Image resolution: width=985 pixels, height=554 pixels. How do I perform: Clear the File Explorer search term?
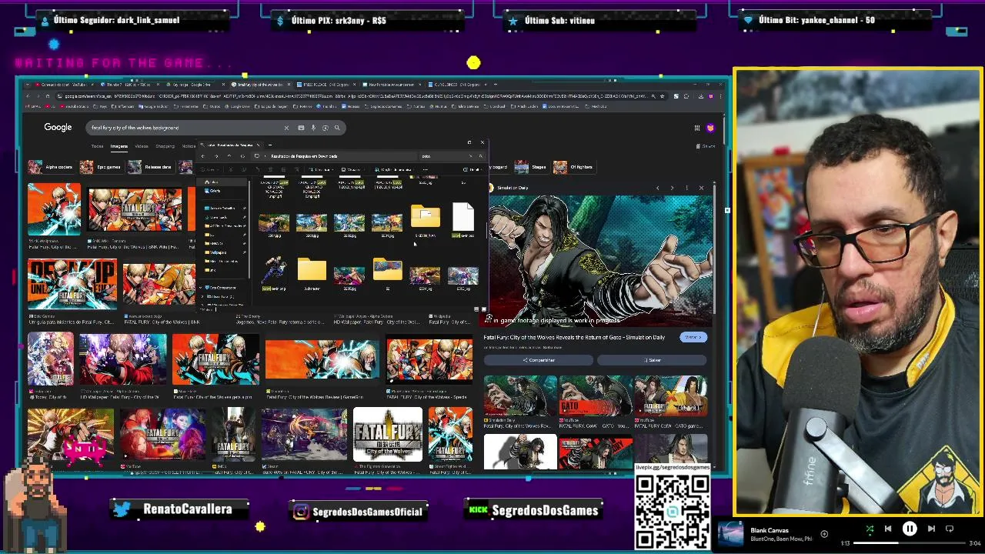click(470, 156)
